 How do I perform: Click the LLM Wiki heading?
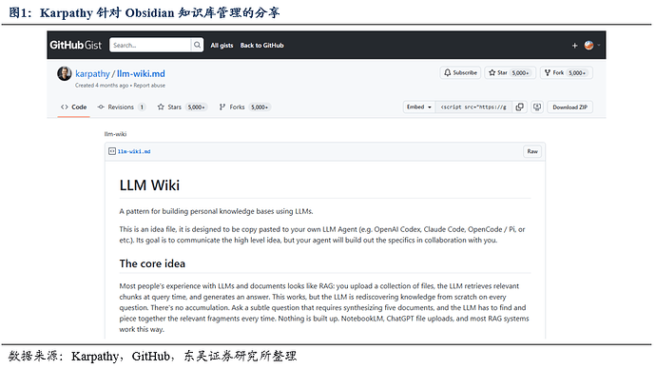coord(149,185)
